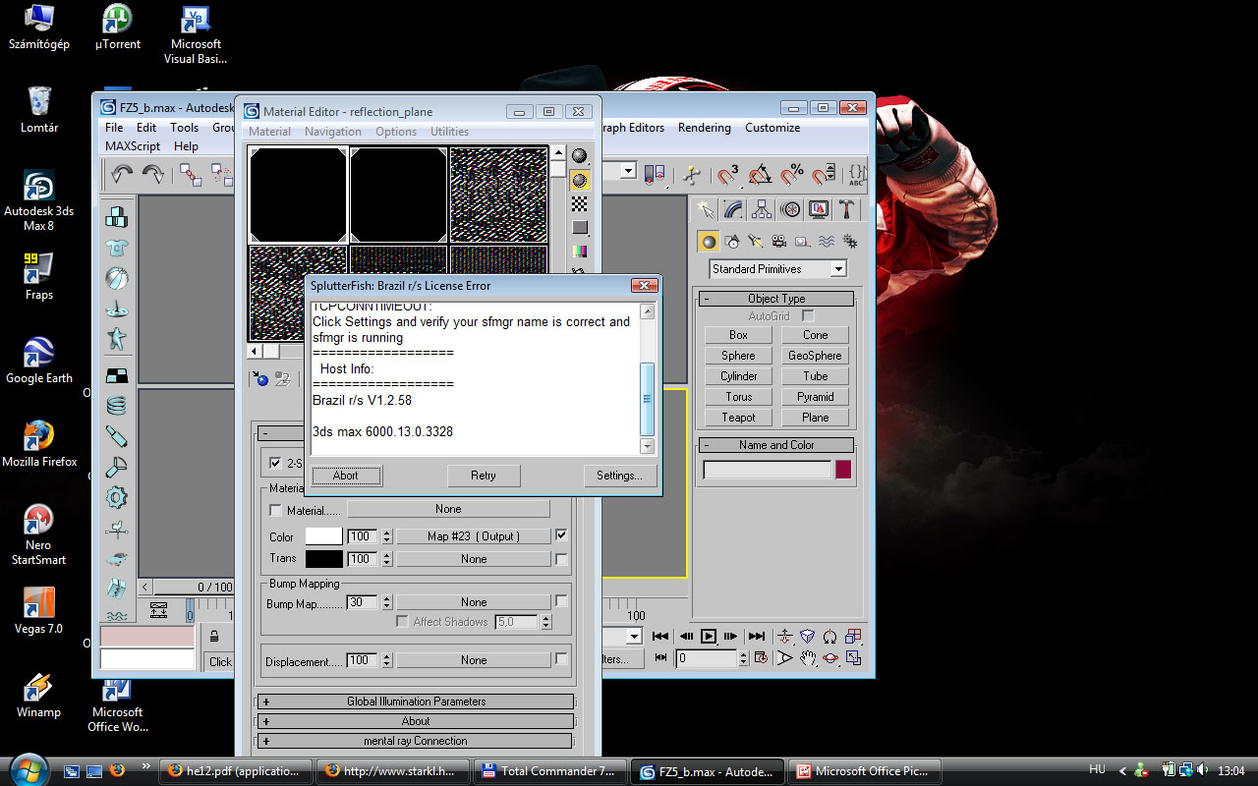This screenshot has width=1258, height=786.
Task: Click the Sample Type sphere icon in Material Editor
Action: pos(580,155)
